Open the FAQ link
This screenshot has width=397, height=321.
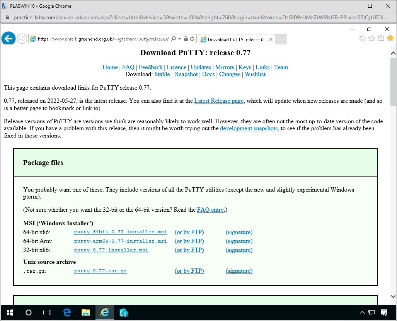[128, 67]
